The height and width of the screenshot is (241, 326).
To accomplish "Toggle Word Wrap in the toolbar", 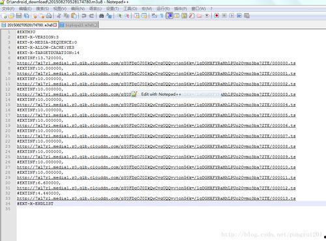I will pyautogui.click(x=155, y=16).
